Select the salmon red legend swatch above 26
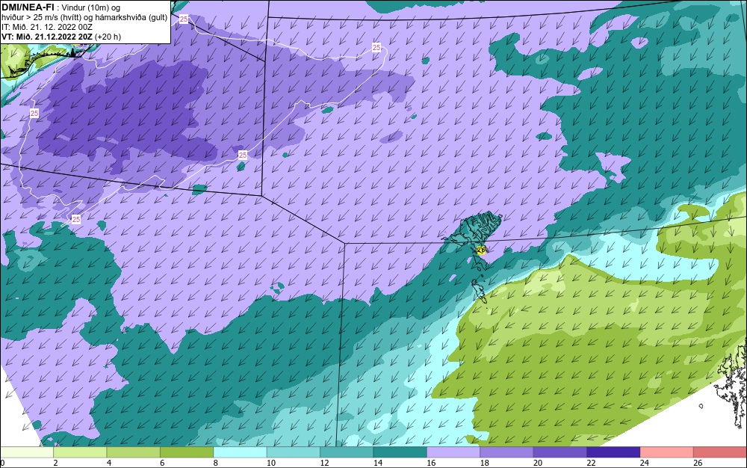This screenshot has width=747, height=468. tap(720, 452)
